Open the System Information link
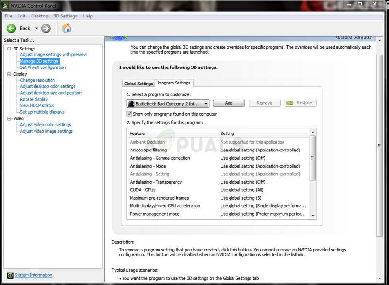 point(33,275)
